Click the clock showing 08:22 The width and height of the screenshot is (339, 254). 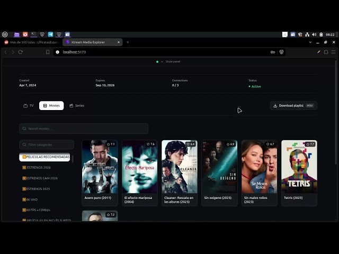[330, 34]
